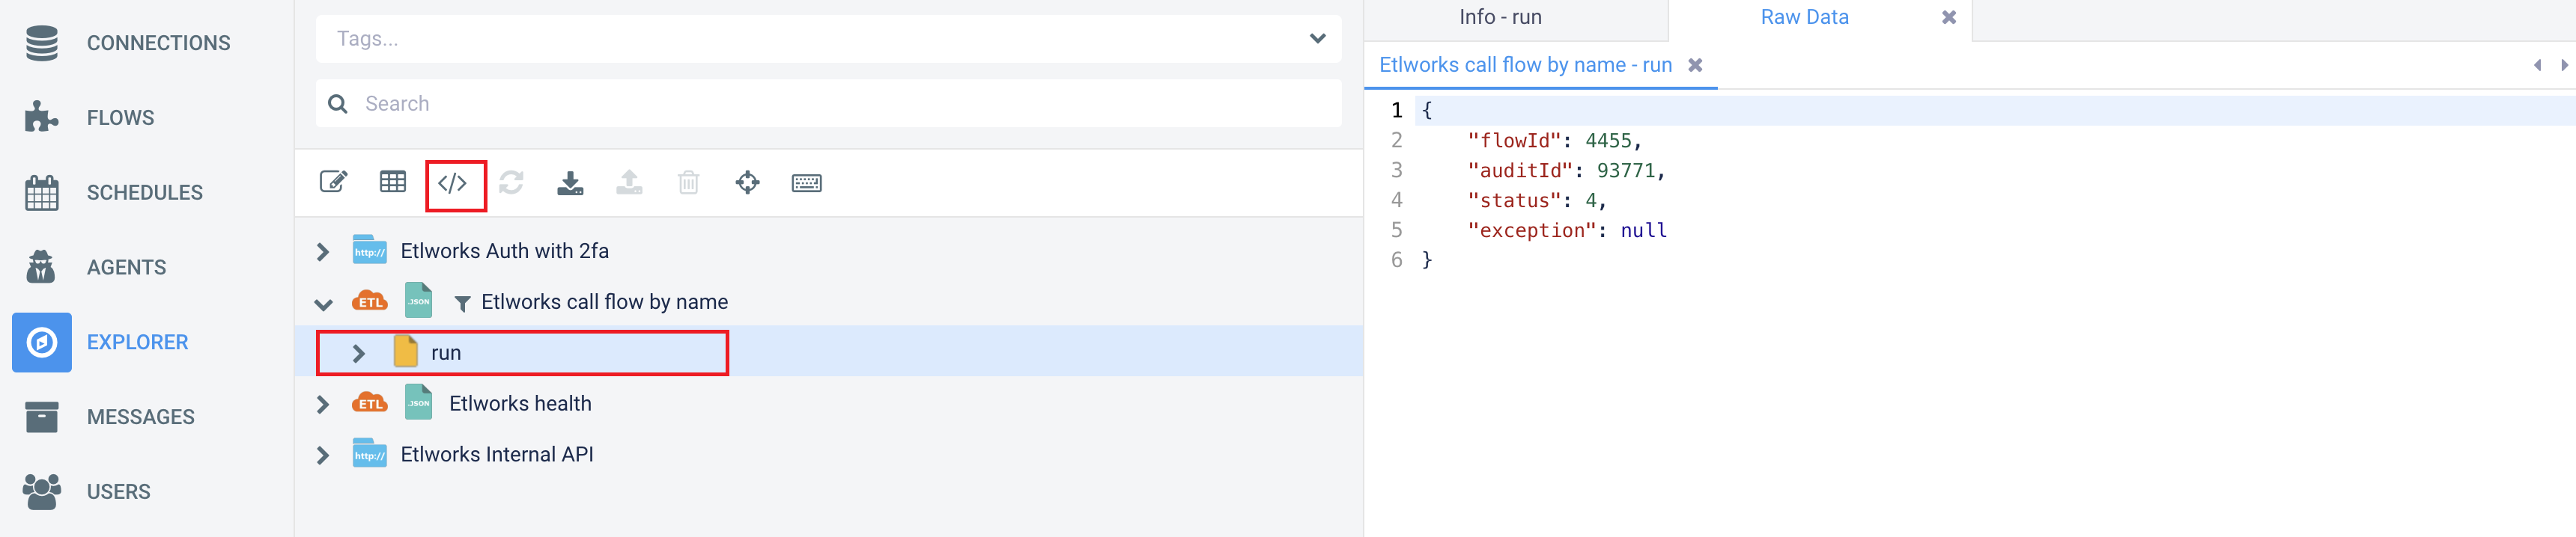Click the upload toolbar icon
The height and width of the screenshot is (537, 2576).
point(629,182)
